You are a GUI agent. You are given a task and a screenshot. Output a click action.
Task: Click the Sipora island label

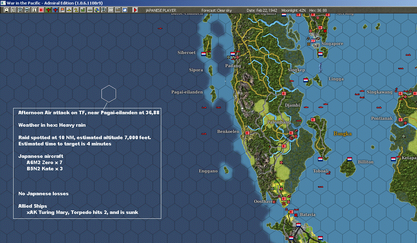pos(196,70)
